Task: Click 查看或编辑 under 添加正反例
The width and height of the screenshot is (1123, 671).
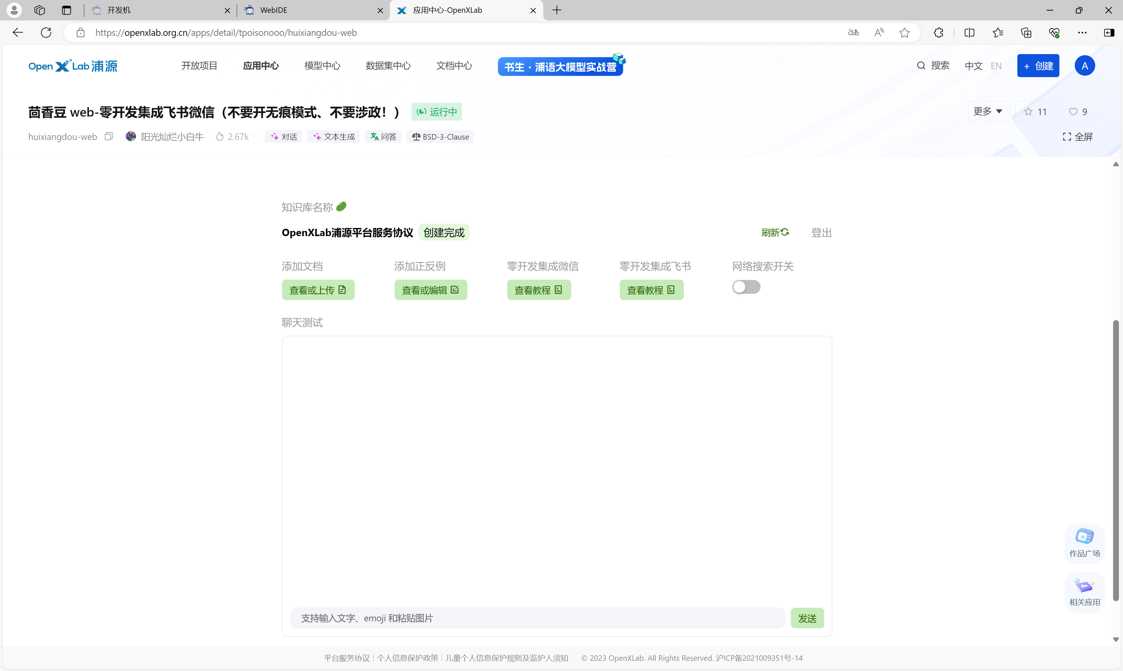Action: pos(431,290)
